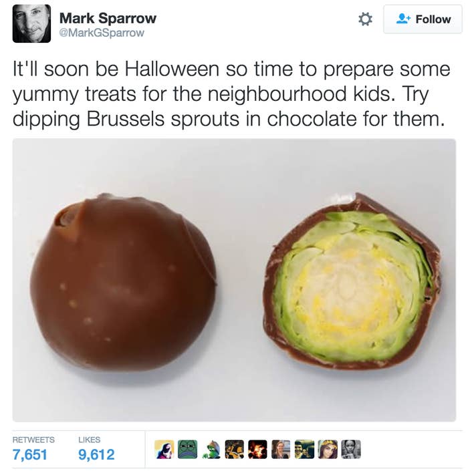Open the last grayscale liker avatar

[351, 449]
